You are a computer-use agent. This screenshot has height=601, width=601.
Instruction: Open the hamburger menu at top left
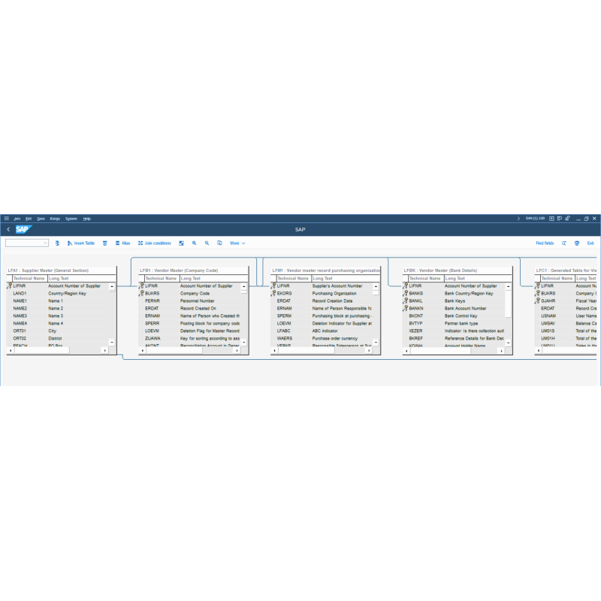pos(5,219)
